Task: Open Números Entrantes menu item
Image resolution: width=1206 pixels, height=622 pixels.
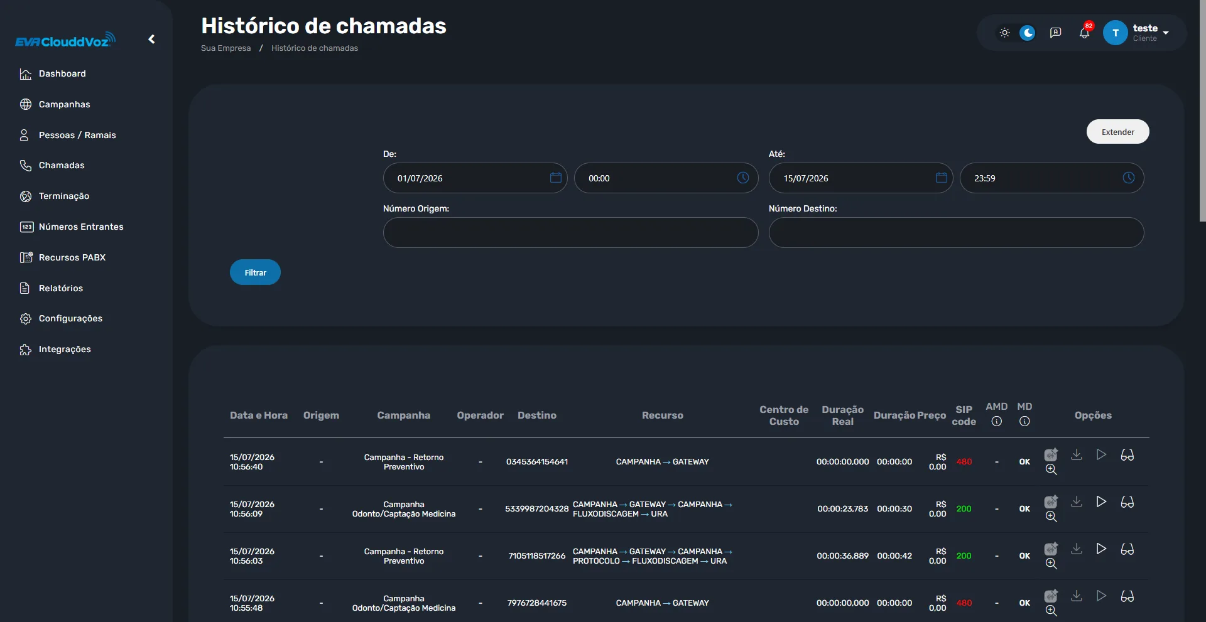Action: click(x=81, y=227)
